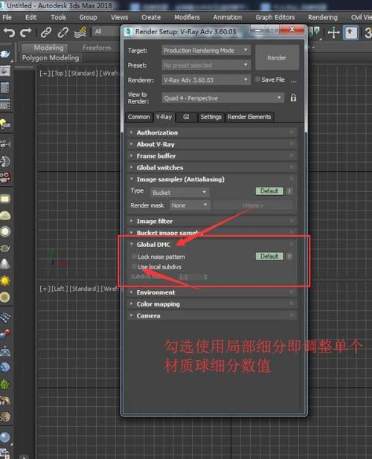Open the Modifiers menu
This screenshot has height=459, width=372.
click(187, 17)
